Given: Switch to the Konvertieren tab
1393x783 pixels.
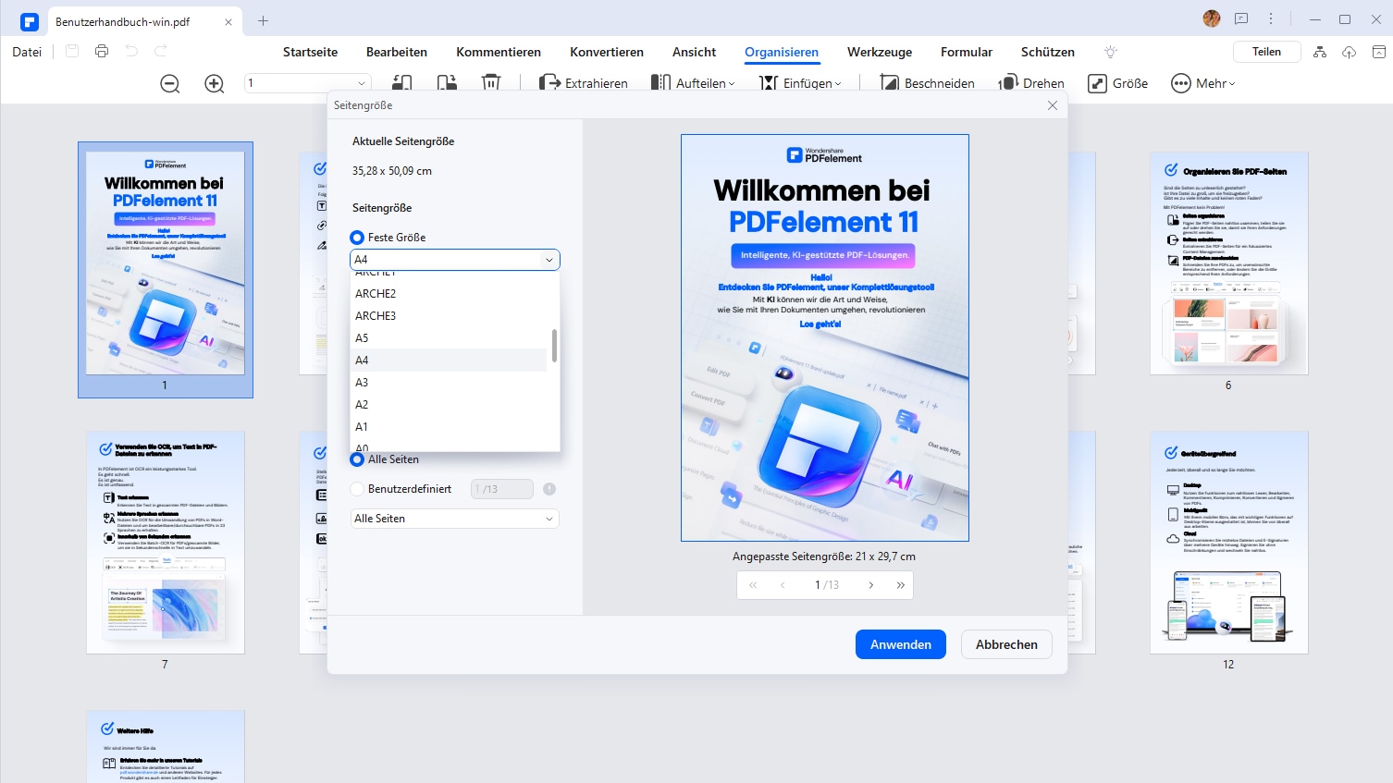Looking at the screenshot, I should tap(607, 52).
